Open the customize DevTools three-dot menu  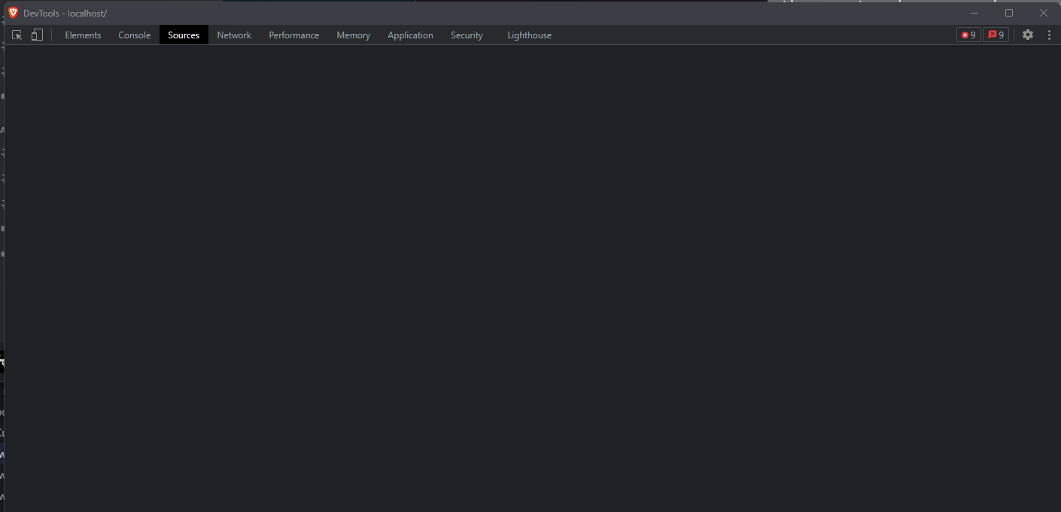1050,35
